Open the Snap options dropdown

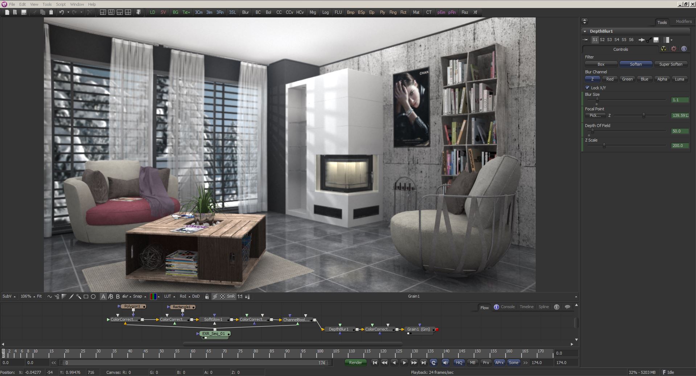[139, 297]
